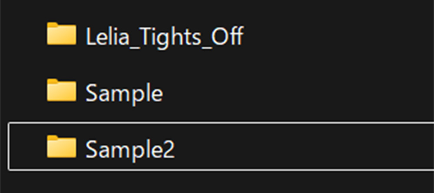434x193 pixels.
Task: Select the Lelia_Tights_Off folder icon
Action: click(x=62, y=34)
